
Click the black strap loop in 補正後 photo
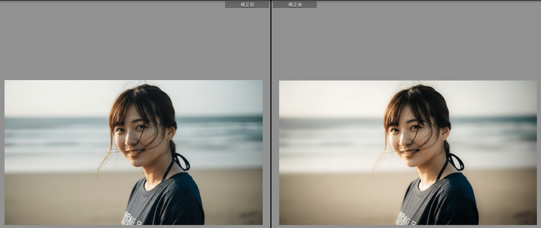tap(456, 162)
